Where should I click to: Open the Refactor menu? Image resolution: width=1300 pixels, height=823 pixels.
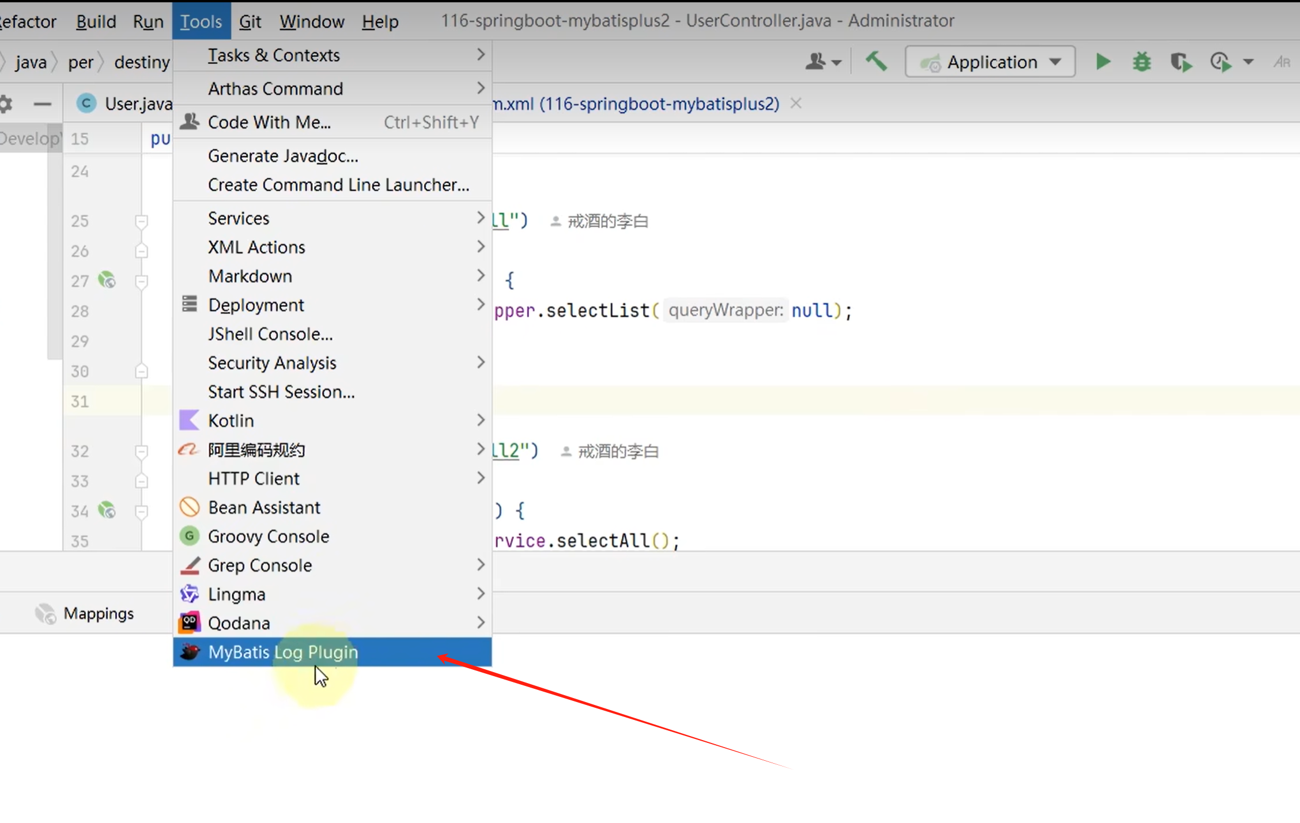click(x=28, y=21)
